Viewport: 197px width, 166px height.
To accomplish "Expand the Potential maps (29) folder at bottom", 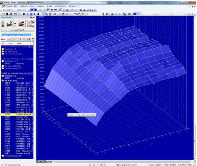I will click(11, 156).
